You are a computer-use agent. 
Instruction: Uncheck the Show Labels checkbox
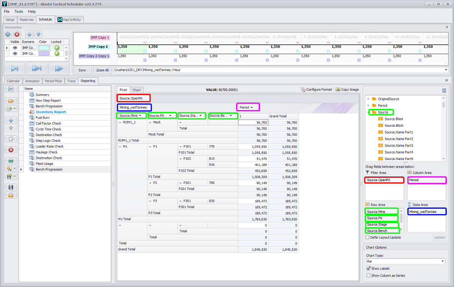point(369,268)
